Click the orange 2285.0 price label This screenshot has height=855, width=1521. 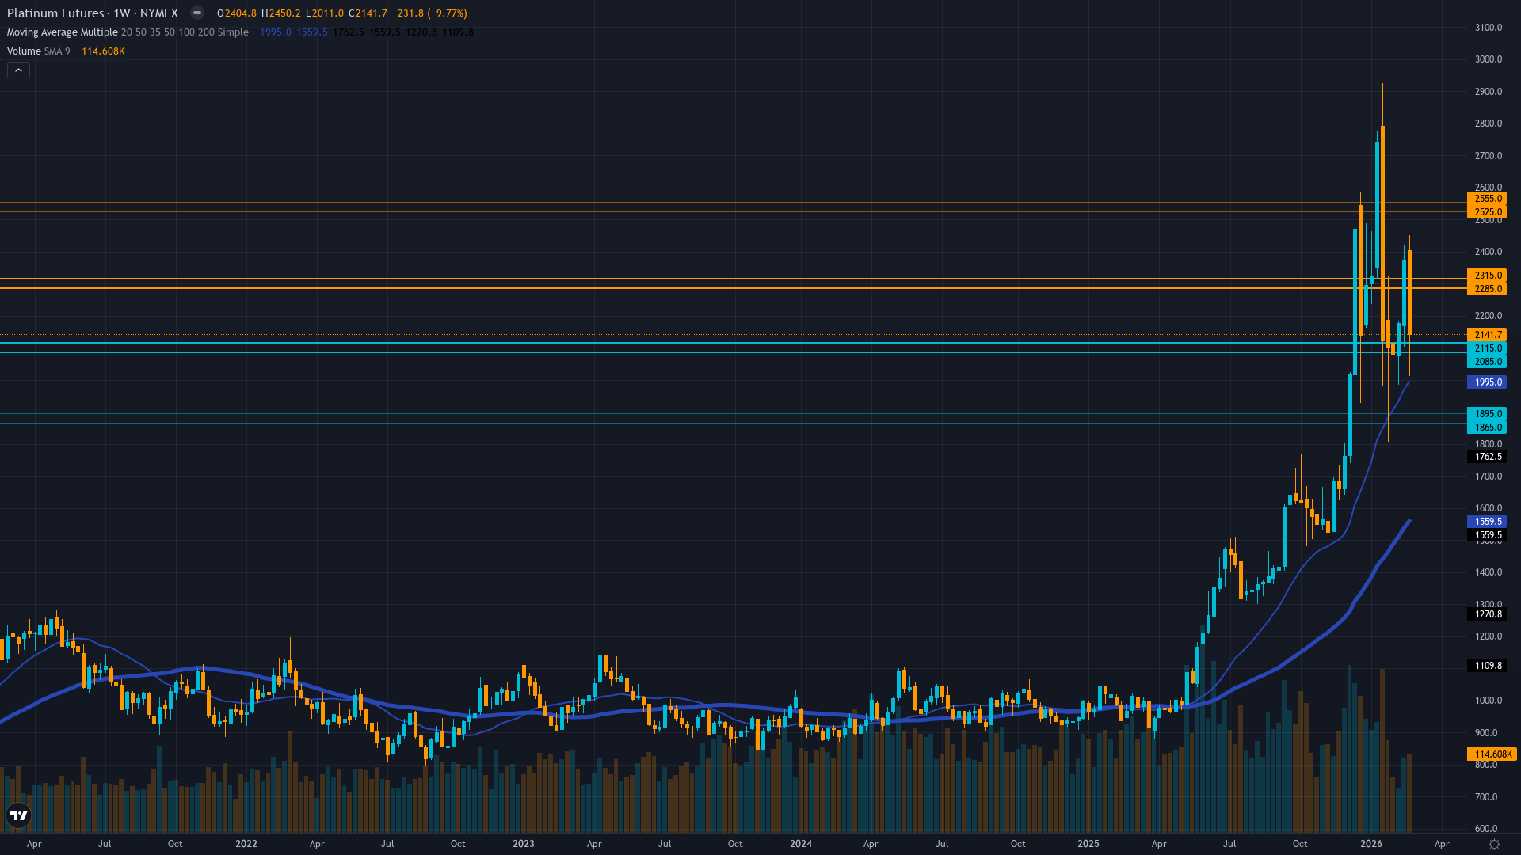(x=1488, y=289)
